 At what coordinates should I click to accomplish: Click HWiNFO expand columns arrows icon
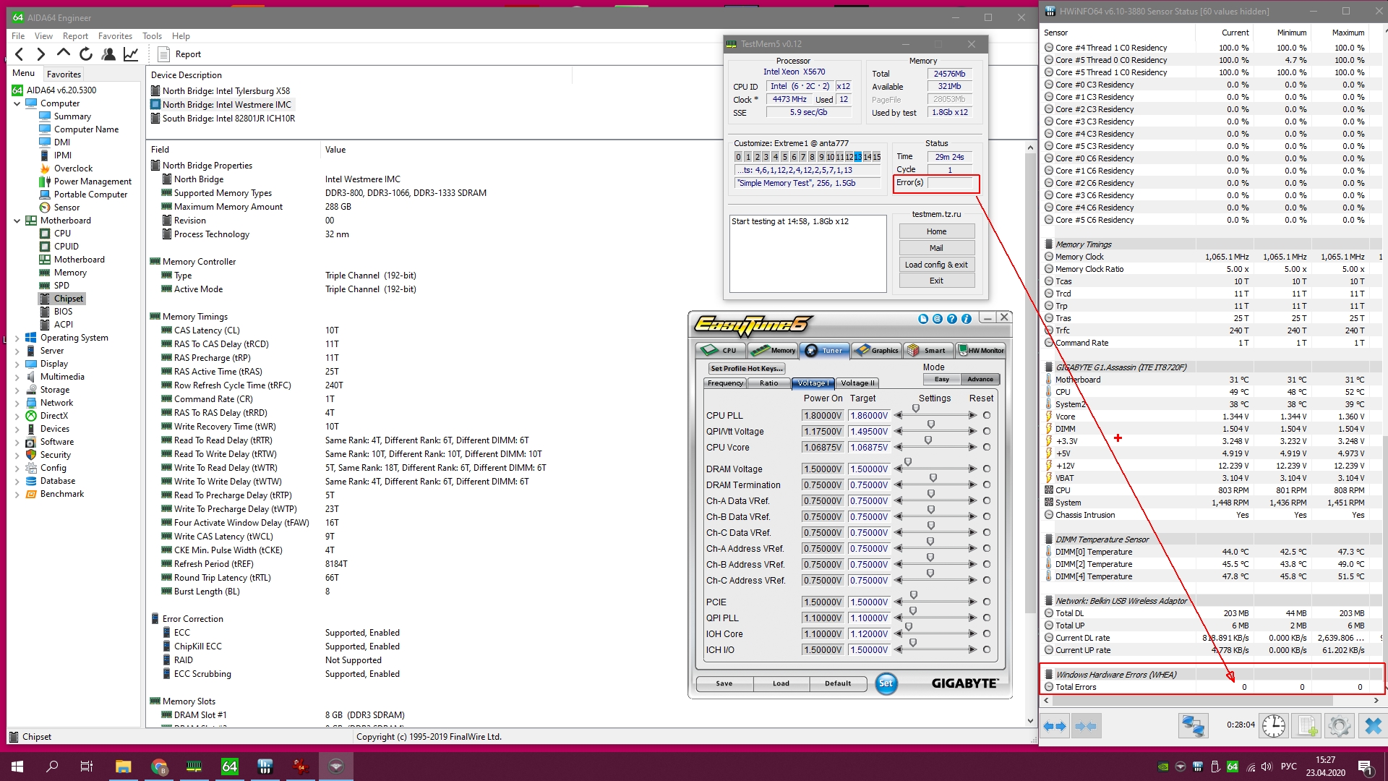[1055, 725]
